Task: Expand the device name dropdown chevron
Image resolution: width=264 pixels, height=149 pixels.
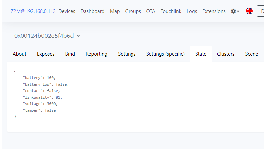Action: coord(78,36)
